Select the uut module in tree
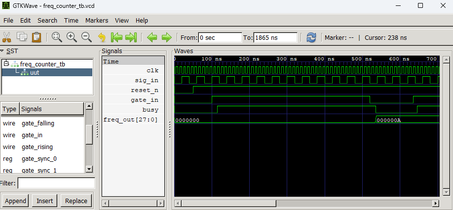 [x=35, y=73]
